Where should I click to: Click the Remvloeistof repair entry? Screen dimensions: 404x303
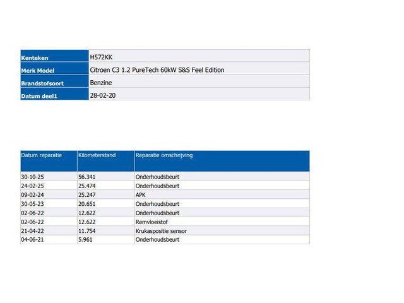(152, 222)
